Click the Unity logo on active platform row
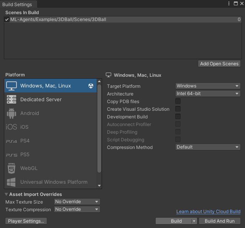Screen dimensions: 245x228 click(x=91, y=86)
